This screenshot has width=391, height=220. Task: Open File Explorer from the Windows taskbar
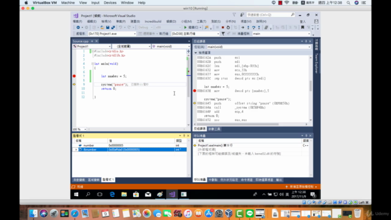coord(124,194)
